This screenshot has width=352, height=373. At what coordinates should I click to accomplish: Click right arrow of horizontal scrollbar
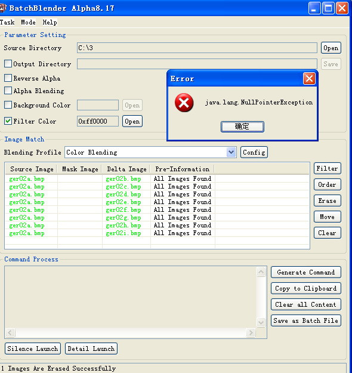(x=251, y=332)
